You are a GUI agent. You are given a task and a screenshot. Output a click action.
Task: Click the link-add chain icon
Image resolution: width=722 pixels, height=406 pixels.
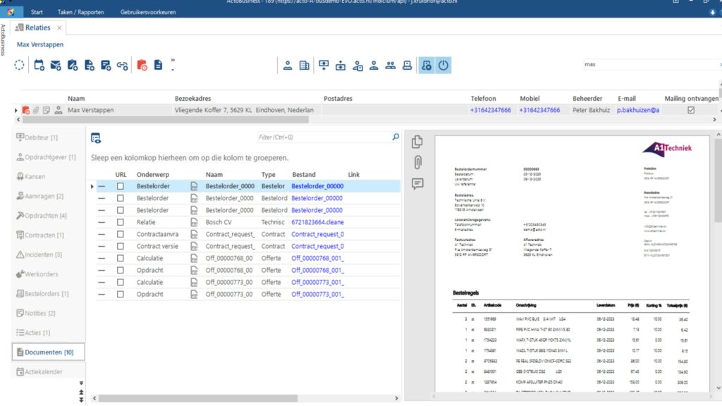pyautogui.click(x=122, y=66)
